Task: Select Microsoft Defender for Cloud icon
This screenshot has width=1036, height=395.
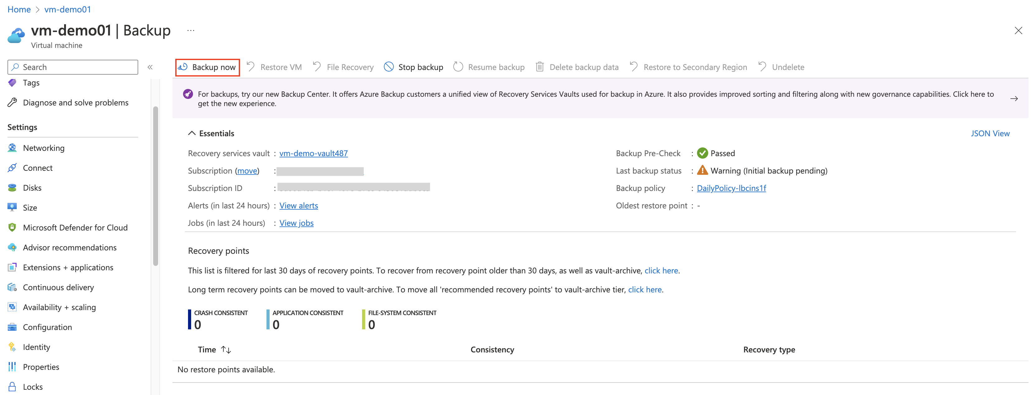Action: pos(12,227)
